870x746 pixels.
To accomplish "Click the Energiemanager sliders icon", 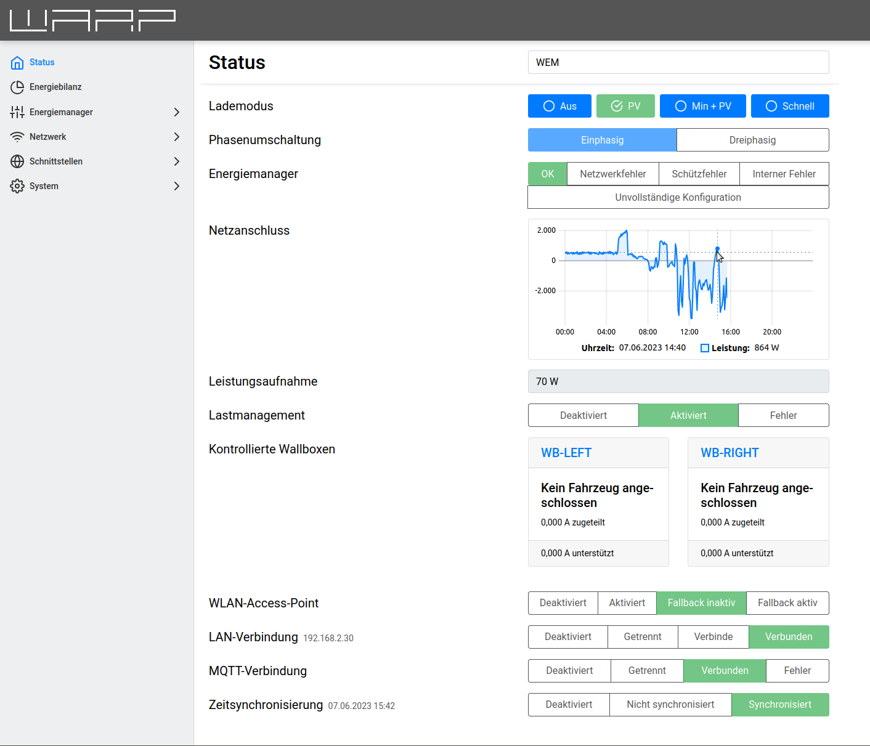I will [17, 112].
